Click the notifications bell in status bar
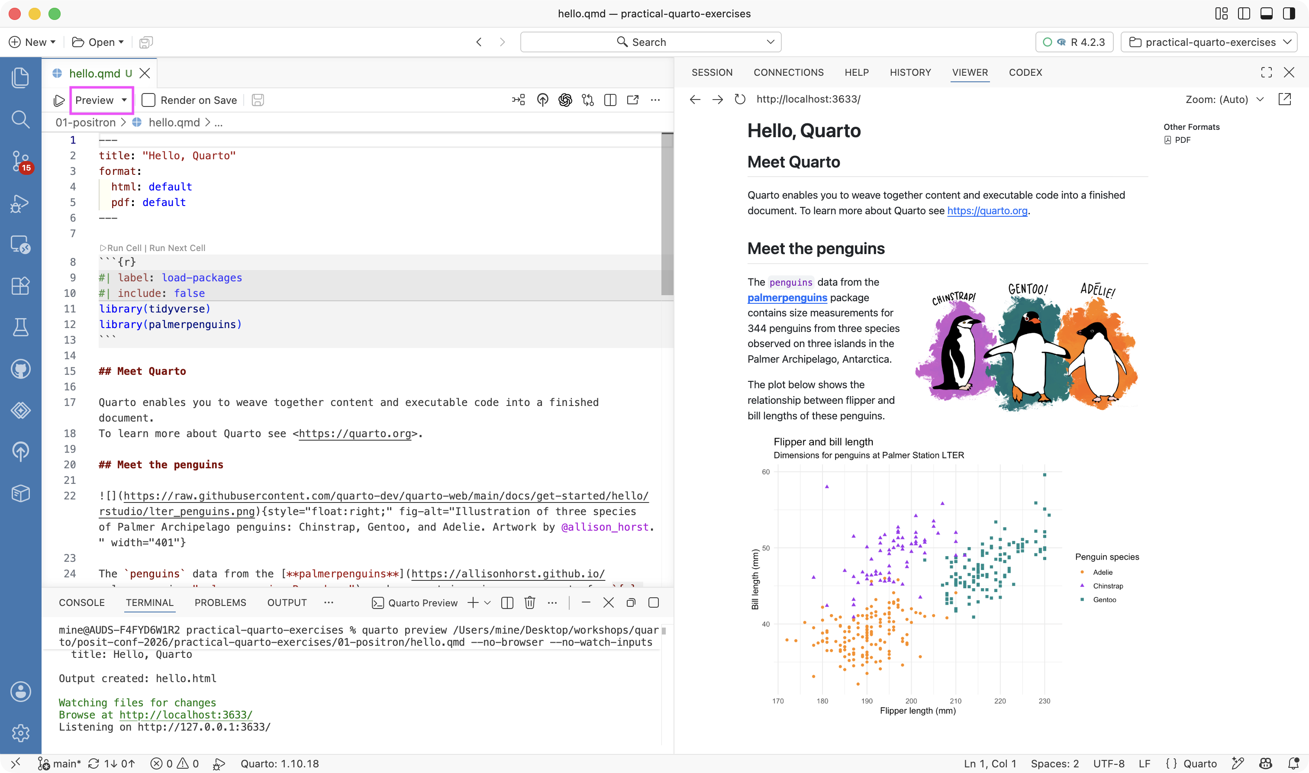 pos(1293,763)
